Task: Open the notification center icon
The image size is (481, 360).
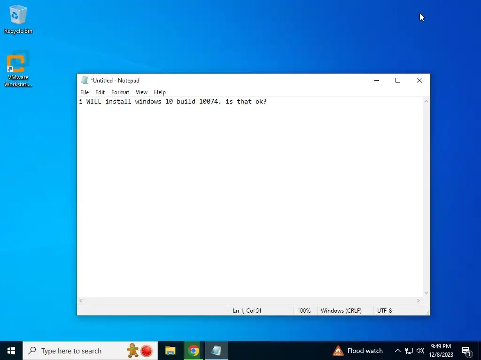Action: pos(466,351)
